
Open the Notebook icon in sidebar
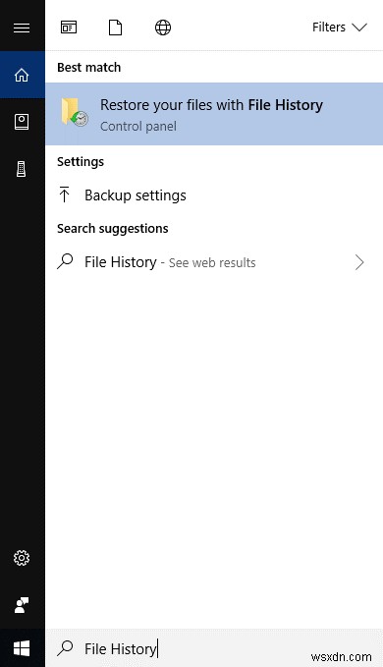point(22,122)
